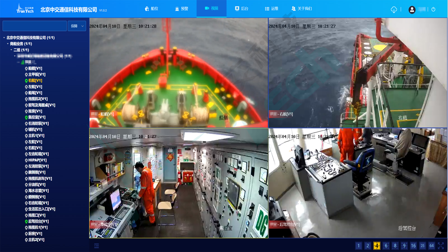Switch to 16-panel video layout
This screenshot has height=252, width=448.
pos(413,246)
